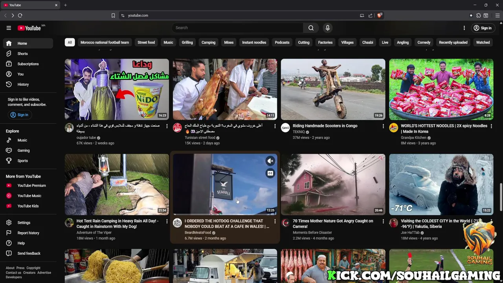The image size is (503, 283).
Task: Open Moments Before Disaster channel
Action: [312, 233]
